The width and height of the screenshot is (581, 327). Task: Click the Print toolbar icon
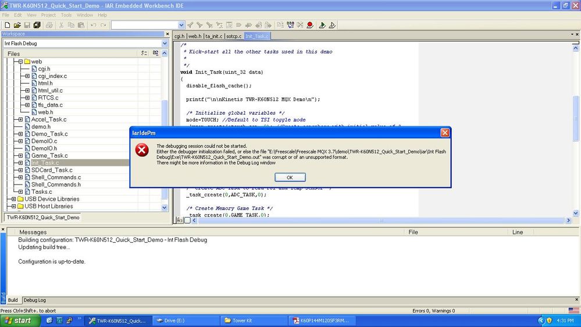pos(49,25)
